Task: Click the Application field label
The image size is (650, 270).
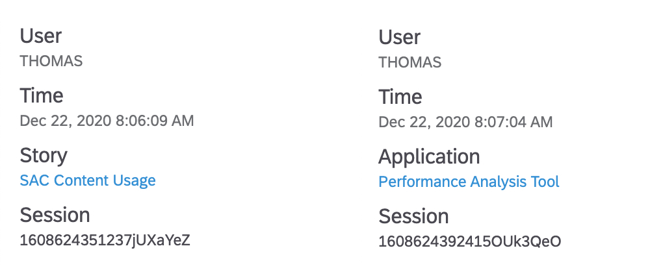Action: tap(429, 157)
